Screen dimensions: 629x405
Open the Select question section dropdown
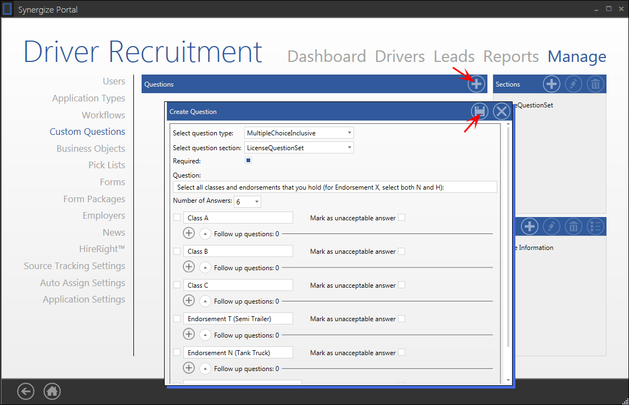[x=299, y=147]
